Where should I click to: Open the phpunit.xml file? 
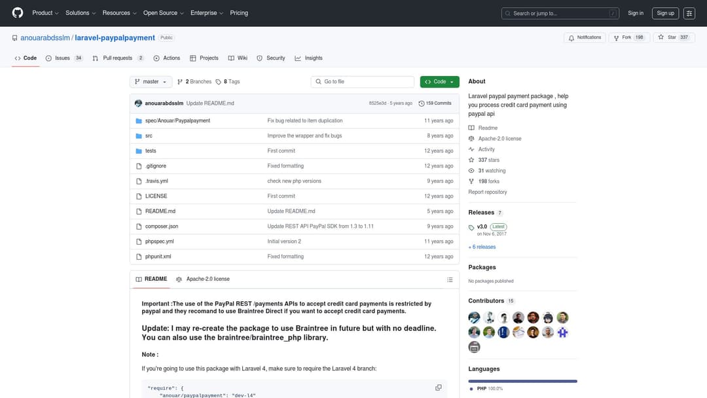click(x=158, y=257)
